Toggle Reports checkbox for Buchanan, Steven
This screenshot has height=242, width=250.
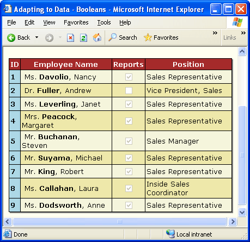pos(129,141)
